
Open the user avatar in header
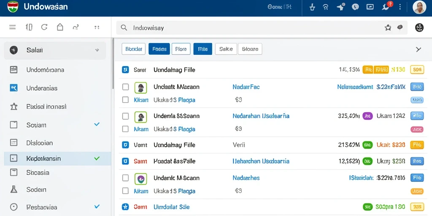tap(419, 7)
